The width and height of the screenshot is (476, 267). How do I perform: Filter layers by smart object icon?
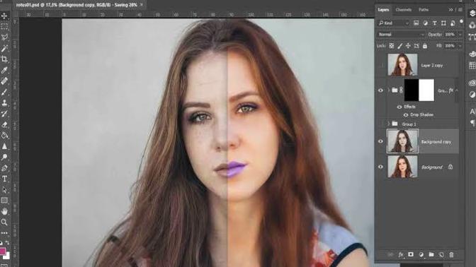tap(453, 23)
